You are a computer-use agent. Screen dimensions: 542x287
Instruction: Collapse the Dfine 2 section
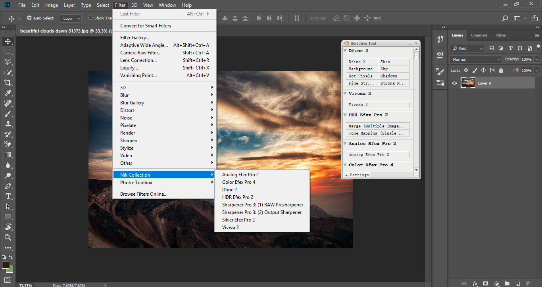345,51
